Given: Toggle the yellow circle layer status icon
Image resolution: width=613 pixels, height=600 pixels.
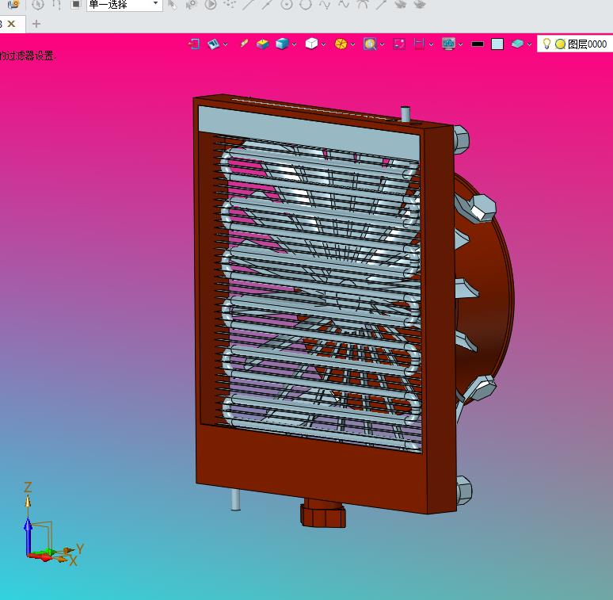Looking at the screenshot, I should (560, 44).
